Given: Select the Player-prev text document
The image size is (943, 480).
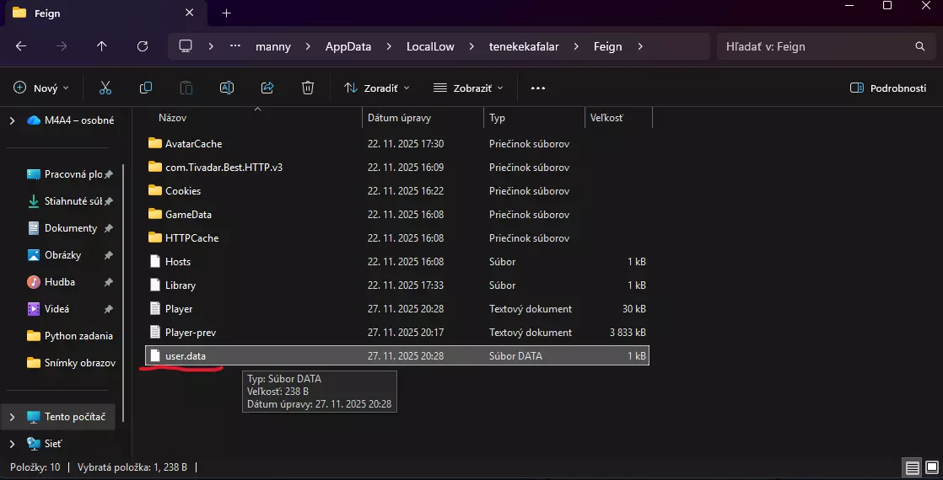Looking at the screenshot, I should (397, 333).
